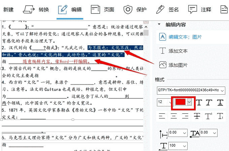This screenshot has width=229, height=151.
Task: Click the add-image picture icon
Action: coord(163,65)
